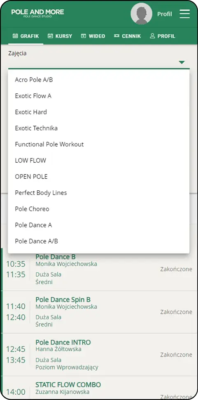Click the Wideo play icon

click(x=84, y=36)
